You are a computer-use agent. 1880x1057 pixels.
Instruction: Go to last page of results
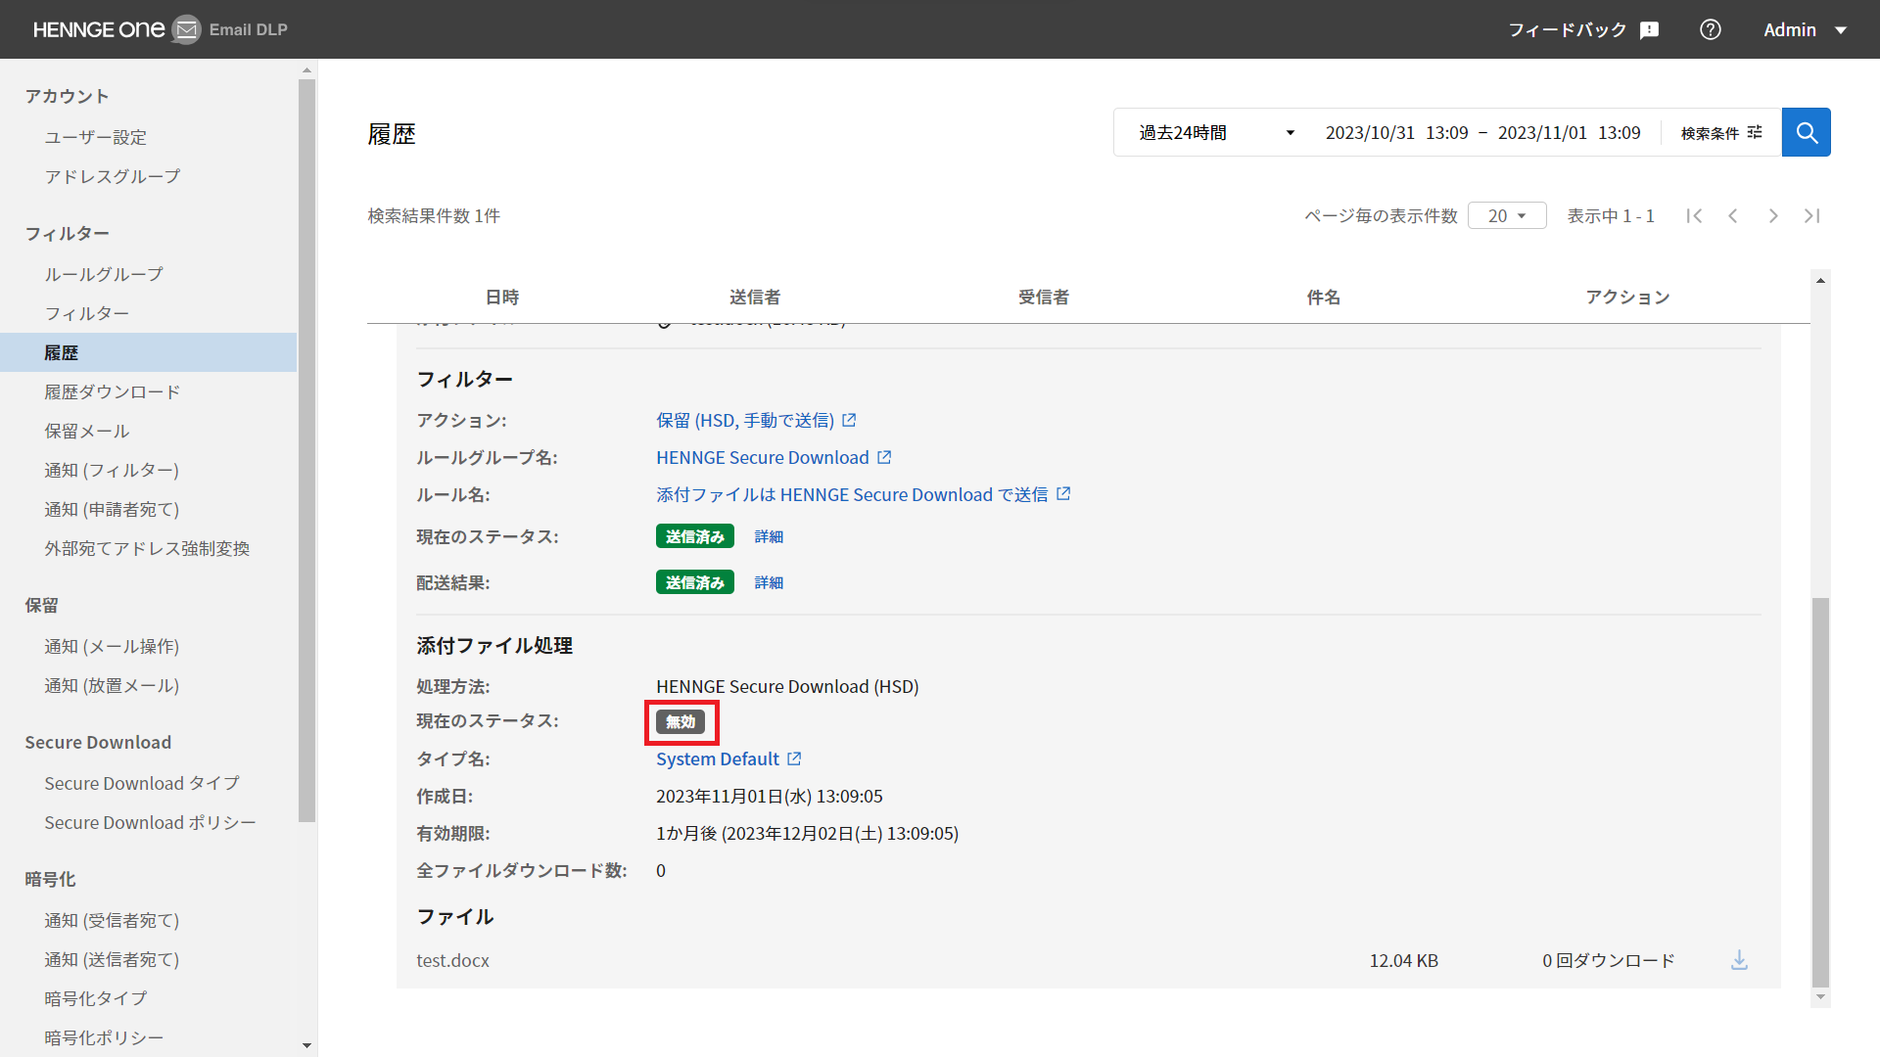[1812, 215]
